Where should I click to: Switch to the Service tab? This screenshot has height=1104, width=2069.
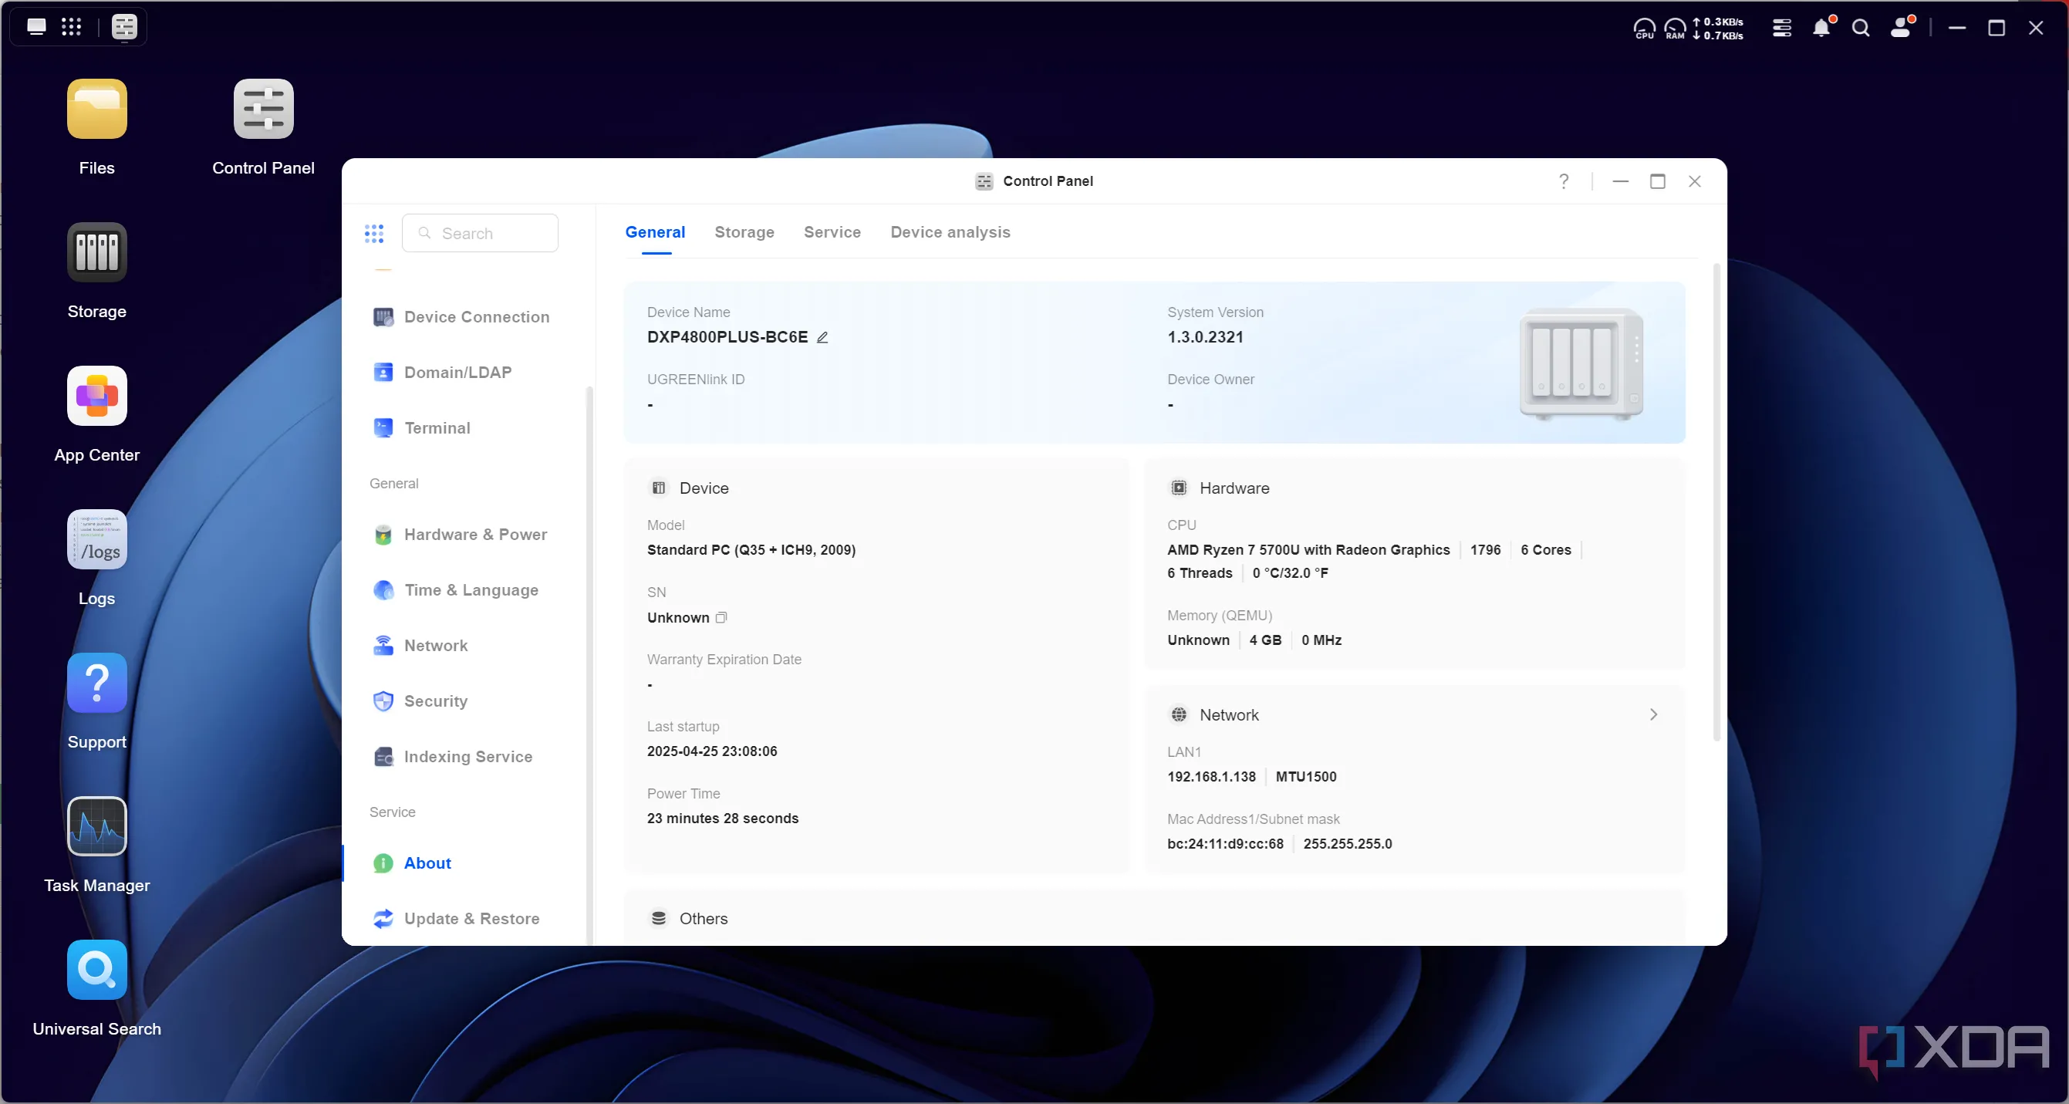pos(832,232)
